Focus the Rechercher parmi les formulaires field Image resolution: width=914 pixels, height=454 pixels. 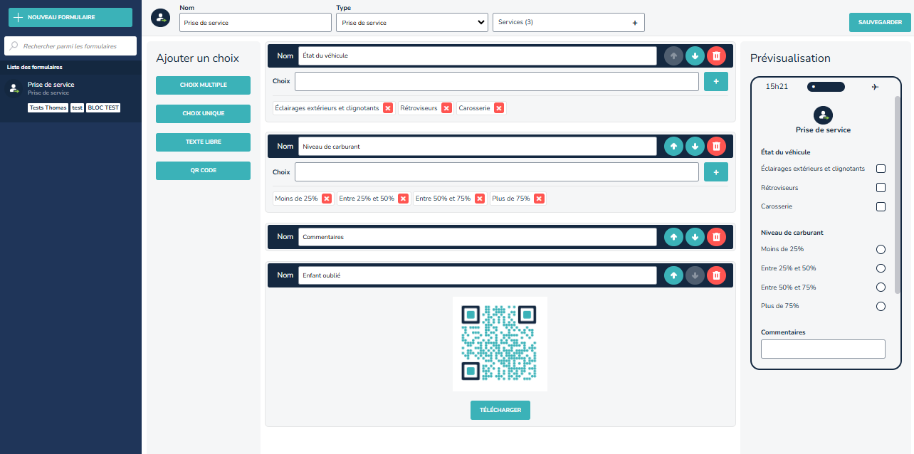[70, 46]
